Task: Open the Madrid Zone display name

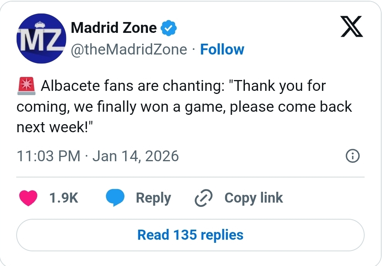Action: [x=114, y=28]
